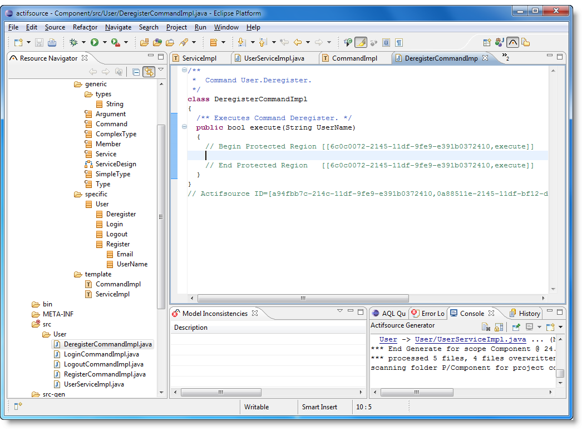The image size is (582, 436).
Task: Collapse the execute method fold marker
Action: click(x=184, y=127)
